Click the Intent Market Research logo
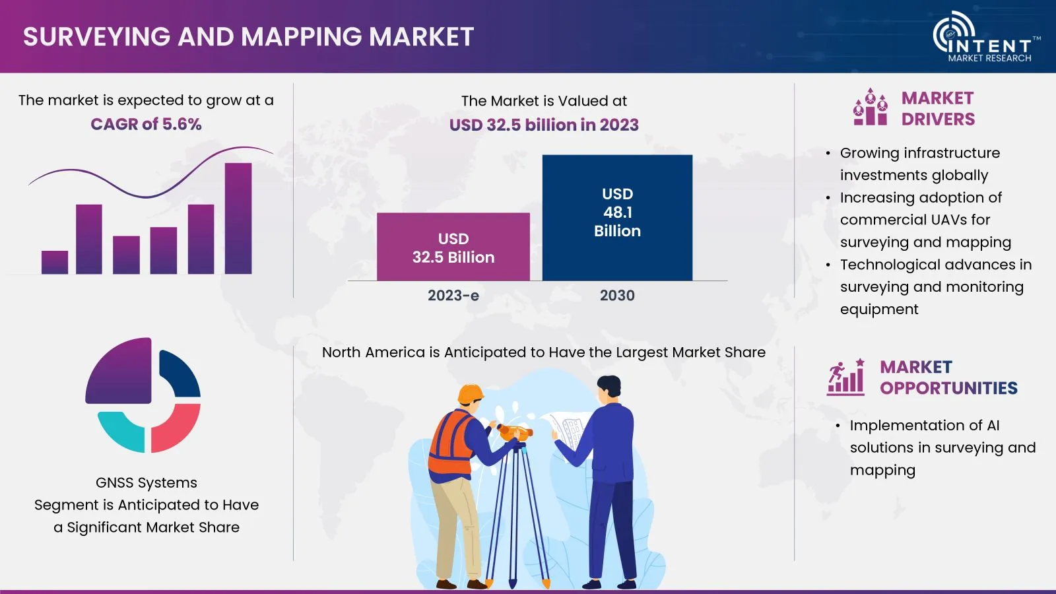Image resolution: width=1056 pixels, height=594 pixels. [986, 38]
